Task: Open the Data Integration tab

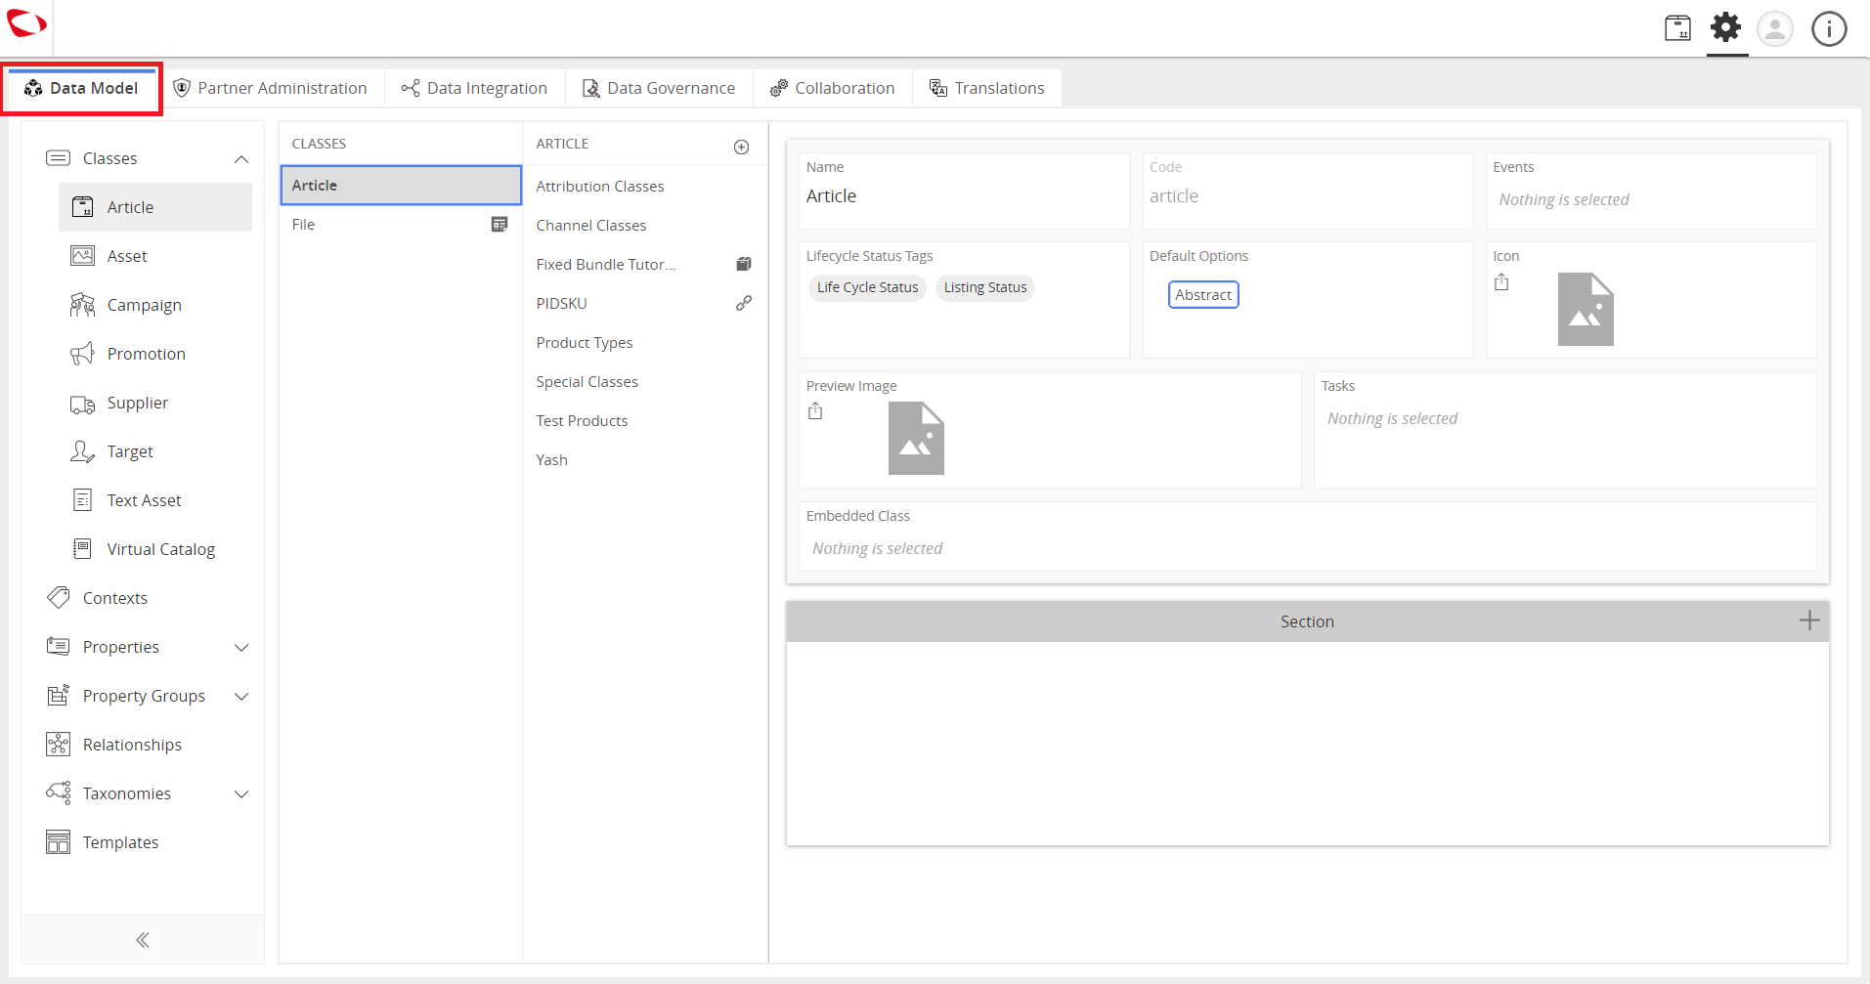Action: tap(474, 88)
